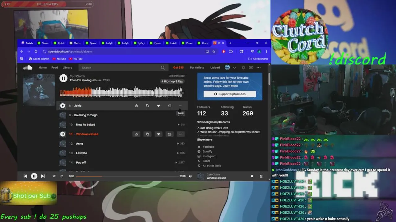Open track Now he baked
396x222 pixels.
85,125
